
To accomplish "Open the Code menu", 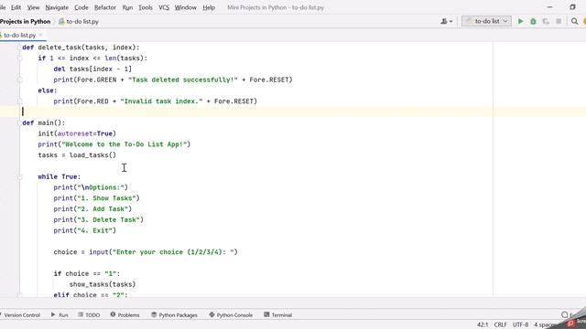I will pos(81,7).
